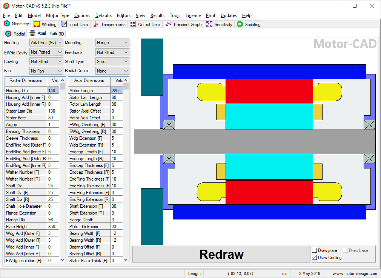Click the www.motor-design.com link
This screenshot has height=278, width=381.
[x=355, y=273]
